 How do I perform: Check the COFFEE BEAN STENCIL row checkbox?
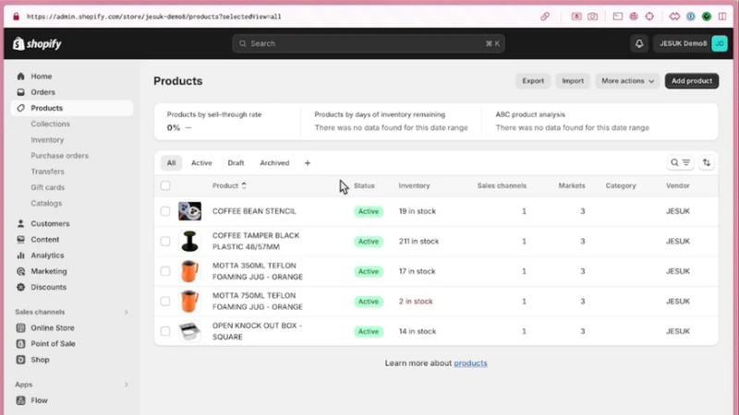(165, 211)
